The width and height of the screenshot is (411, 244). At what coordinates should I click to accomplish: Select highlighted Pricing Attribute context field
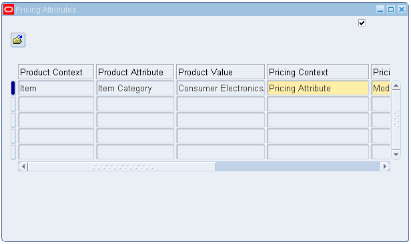318,88
